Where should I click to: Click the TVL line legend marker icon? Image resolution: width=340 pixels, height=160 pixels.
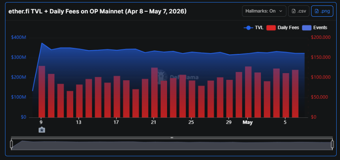[x=248, y=28]
